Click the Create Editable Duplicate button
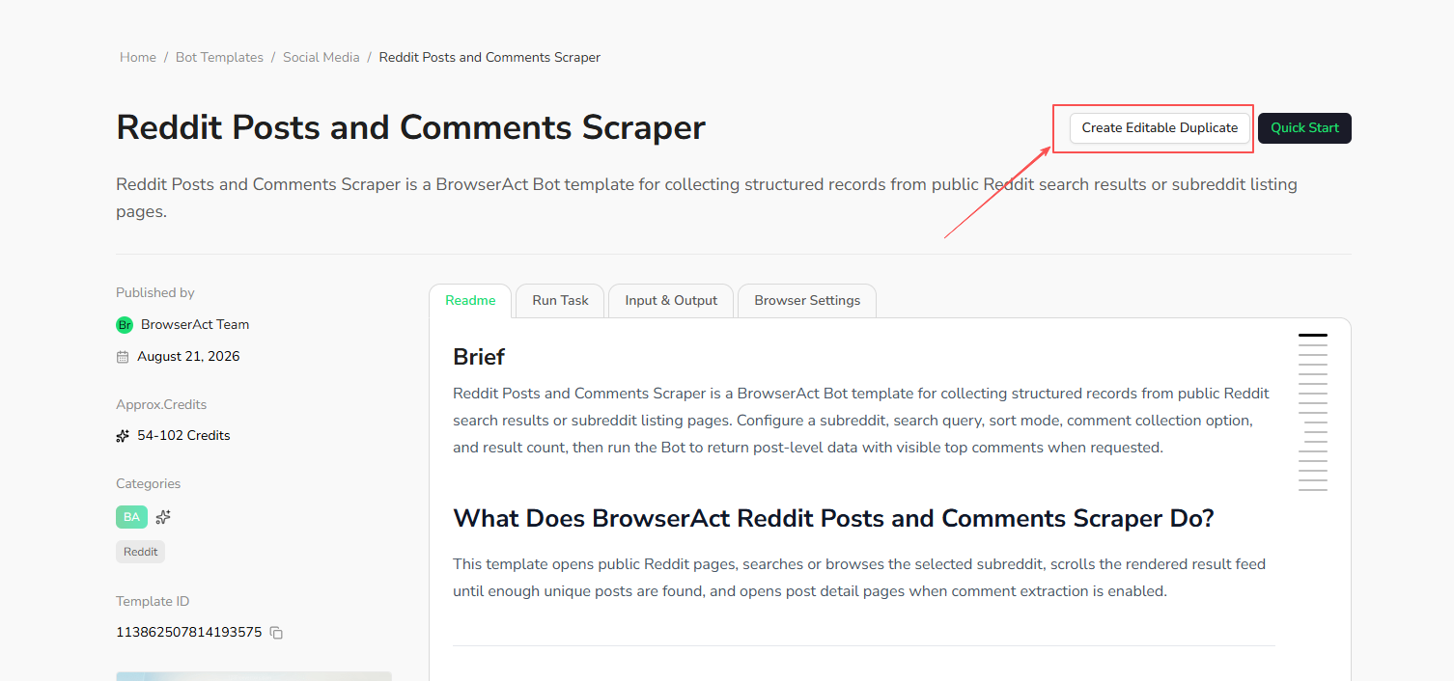Viewport: 1454px width, 681px height. (x=1160, y=128)
